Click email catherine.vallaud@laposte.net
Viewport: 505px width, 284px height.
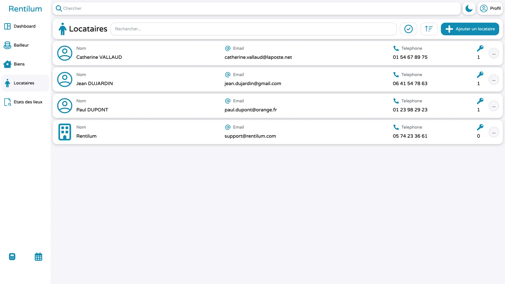click(x=258, y=57)
